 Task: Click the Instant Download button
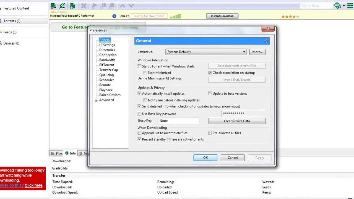coord(222,16)
